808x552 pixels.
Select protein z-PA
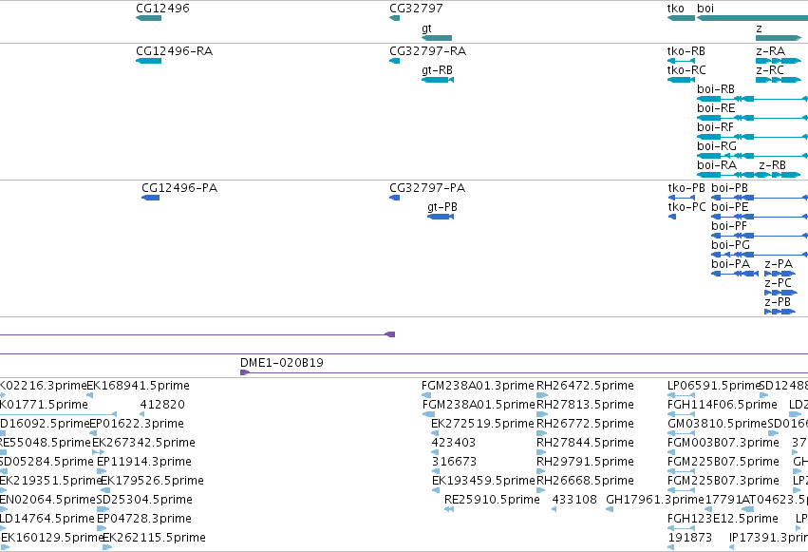point(780,275)
